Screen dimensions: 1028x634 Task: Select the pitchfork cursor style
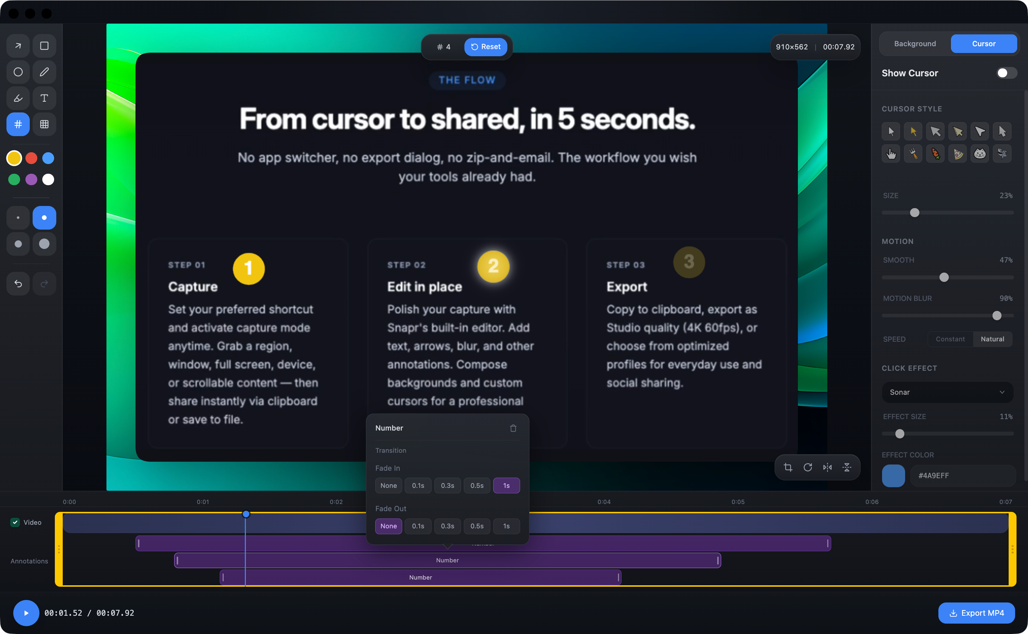click(913, 154)
